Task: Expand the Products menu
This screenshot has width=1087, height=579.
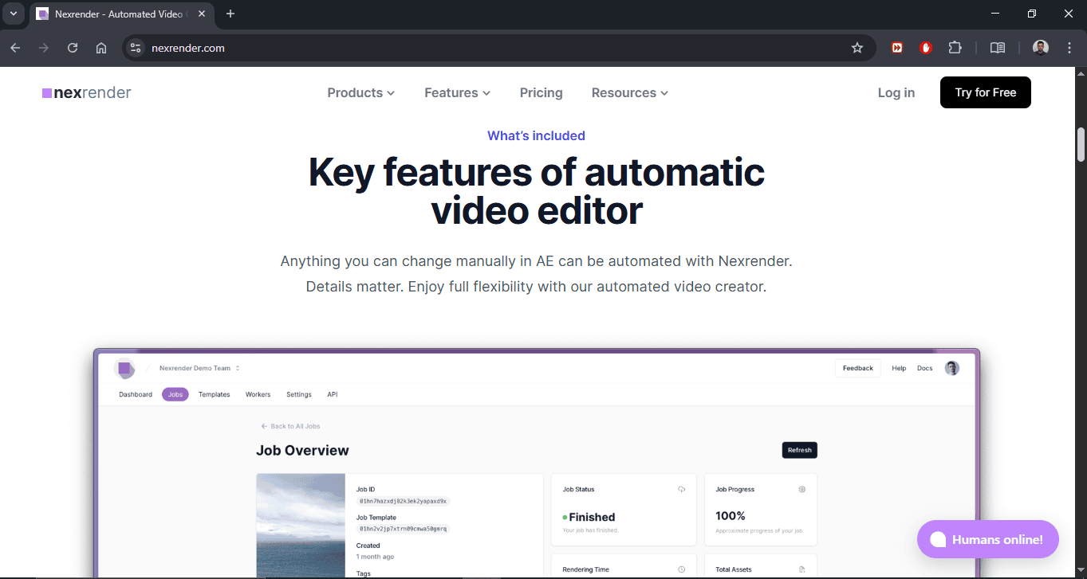Action: pyautogui.click(x=361, y=92)
